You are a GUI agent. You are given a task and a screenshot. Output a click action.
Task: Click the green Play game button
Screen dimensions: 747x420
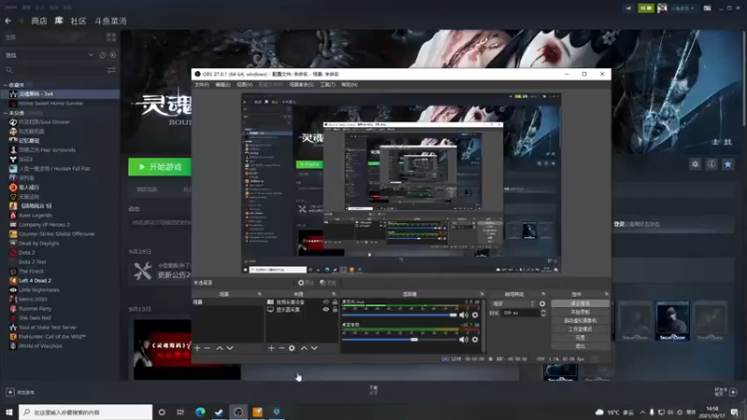coord(160,167)
